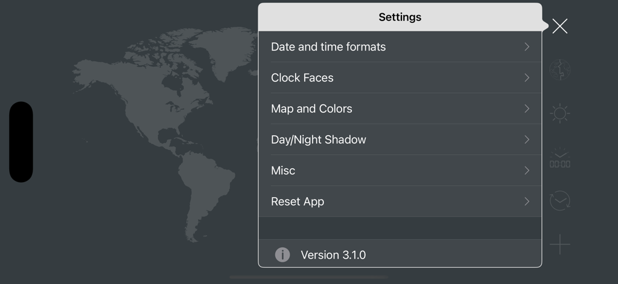Open the Day/Night Shadow settings
This screenshot has height=284, width=618.
point(319,140)
